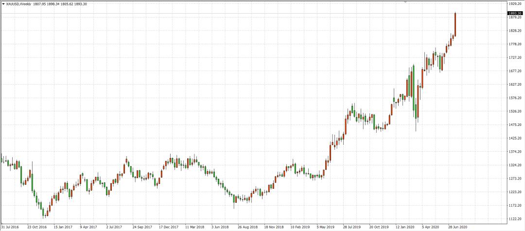
Task: Click the 23 Oct 2016 date label
Action: click(x=37, y=226)
